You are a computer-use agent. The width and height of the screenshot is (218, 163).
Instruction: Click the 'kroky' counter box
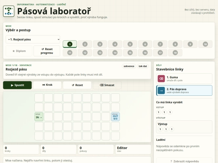(x=21, y=149)
